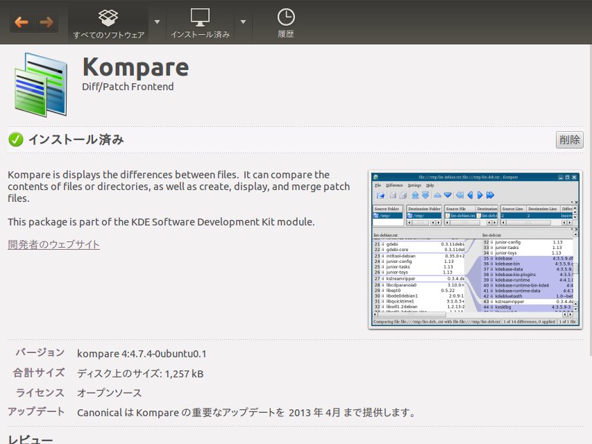
Task: Expand dropdown arrow next to すべてのソフトウェア
Action: pyautogui.click(x=157, y=22)
